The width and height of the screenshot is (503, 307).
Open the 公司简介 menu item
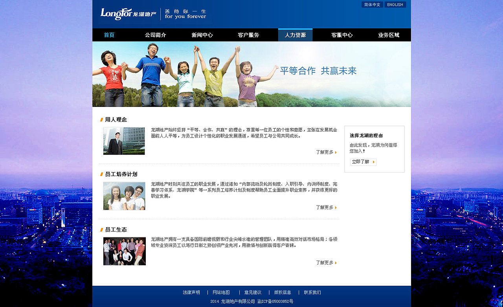tap(155, 35)
